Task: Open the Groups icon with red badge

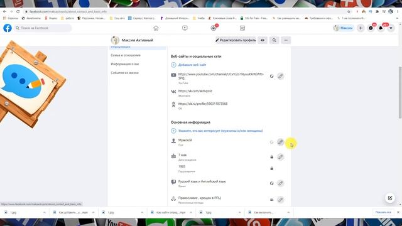Action: tap(214, 28)
